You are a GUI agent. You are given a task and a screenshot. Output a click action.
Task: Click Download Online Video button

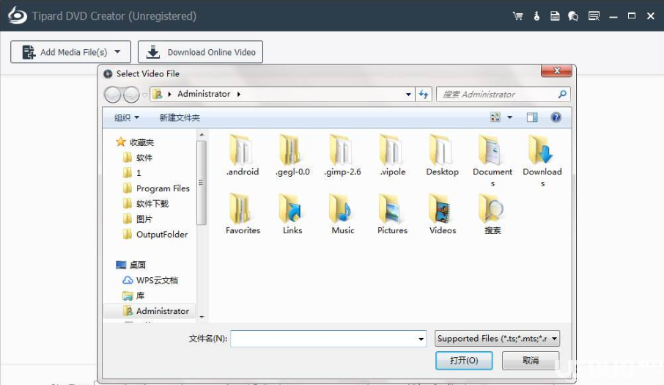click(200, 51)
